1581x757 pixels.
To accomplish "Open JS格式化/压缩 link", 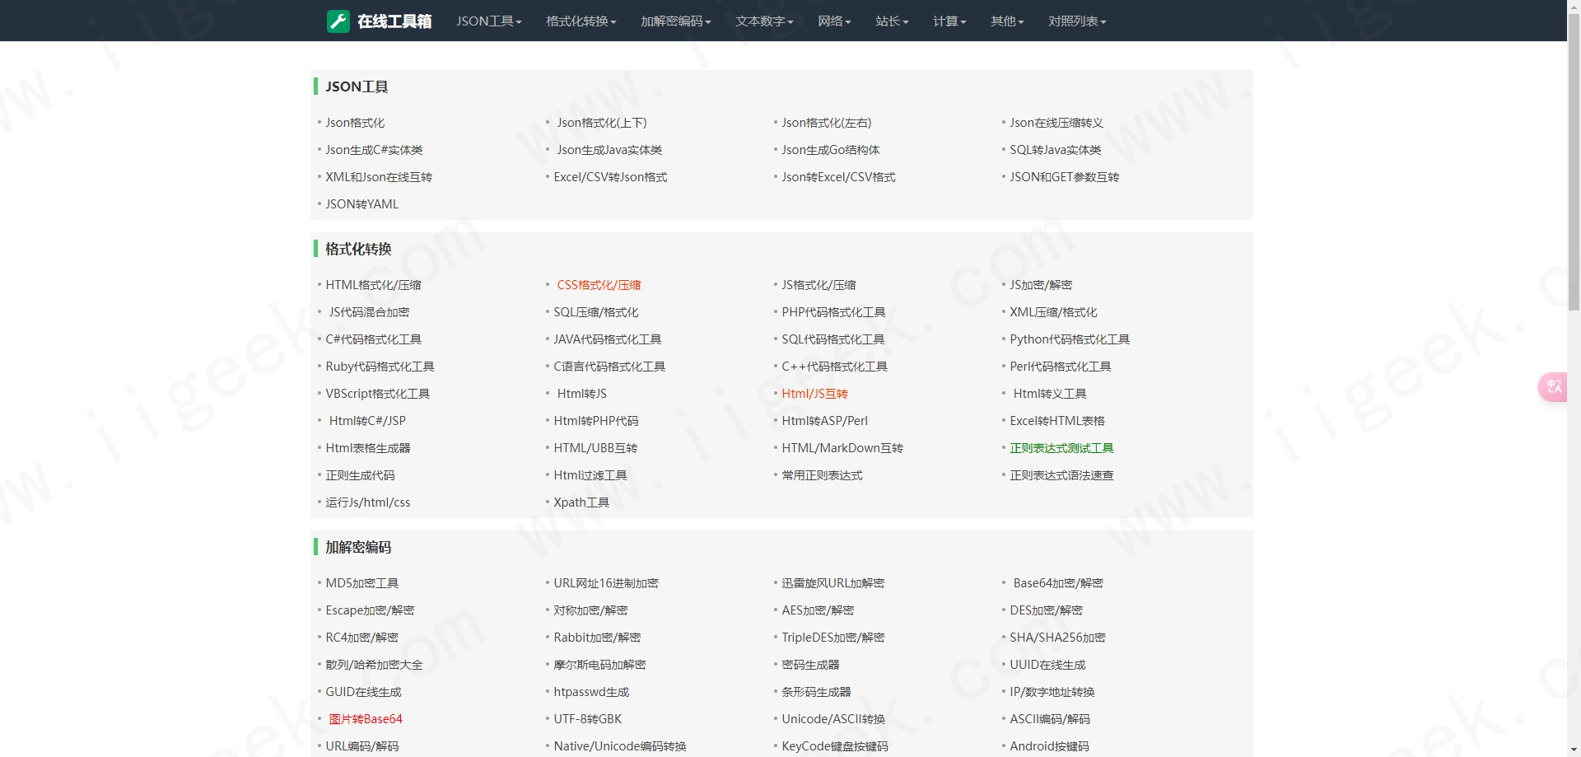I will [x=818, y=285].
